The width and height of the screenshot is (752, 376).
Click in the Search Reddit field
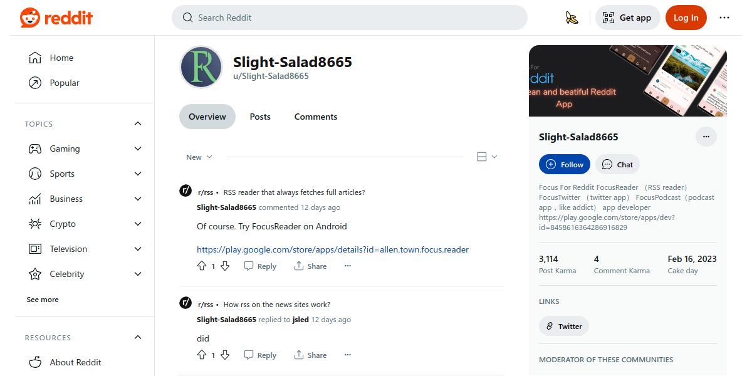[350, 18]
